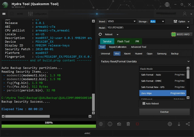The width and height of the screenshot is (194, 137).
Task: Click the trash clear log icon
Action: (x=128, y=124)
